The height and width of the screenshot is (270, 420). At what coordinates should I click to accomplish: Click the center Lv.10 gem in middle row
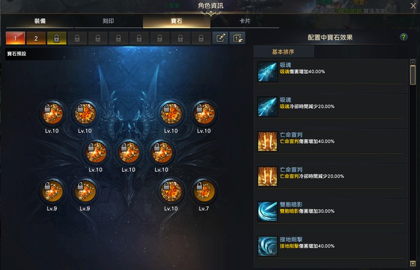129,153
